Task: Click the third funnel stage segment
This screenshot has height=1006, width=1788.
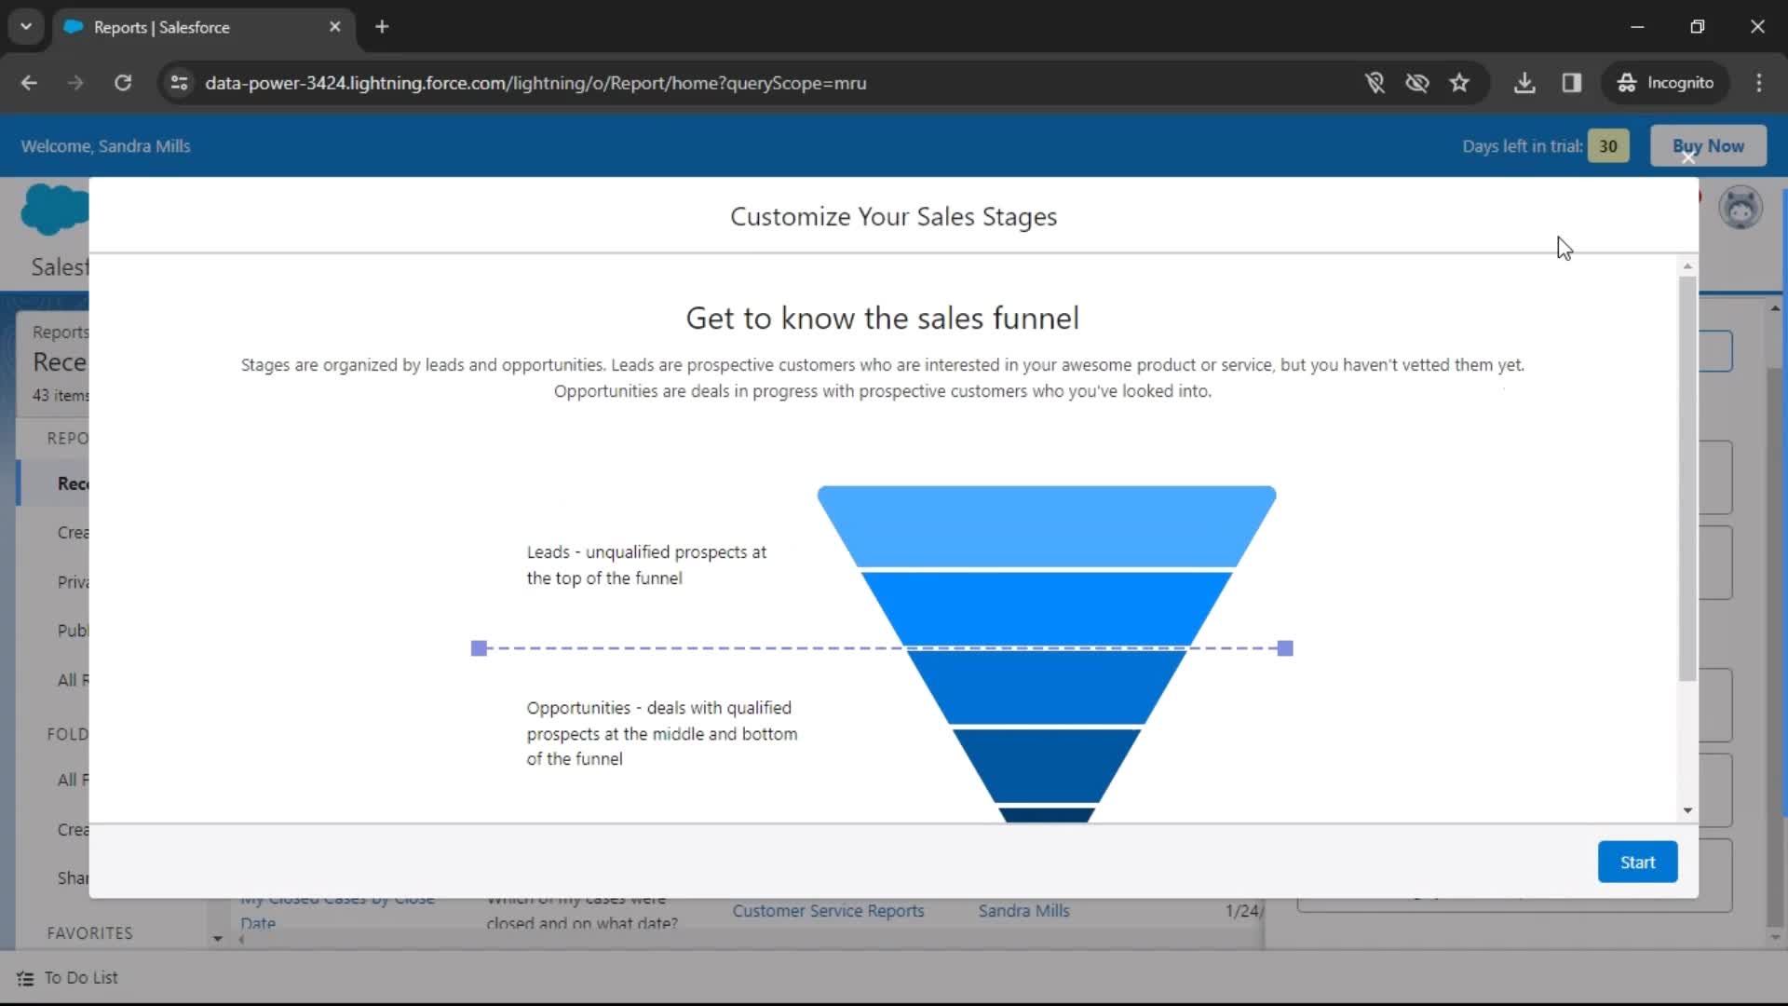Action: coord(1047,687)
